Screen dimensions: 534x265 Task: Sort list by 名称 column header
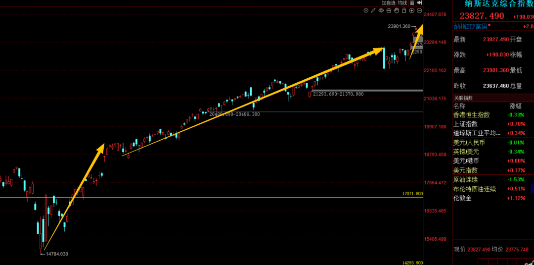pos(459,106)
